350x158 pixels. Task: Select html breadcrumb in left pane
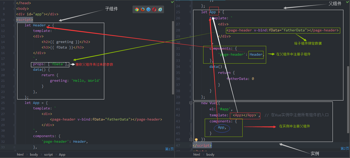point(20,155)
